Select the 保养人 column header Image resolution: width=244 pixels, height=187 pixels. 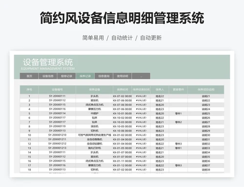point(160,89)
